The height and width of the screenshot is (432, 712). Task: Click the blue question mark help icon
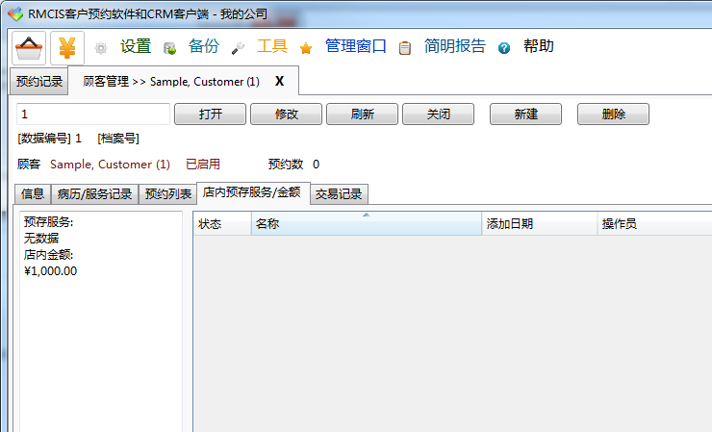(504, 48)
